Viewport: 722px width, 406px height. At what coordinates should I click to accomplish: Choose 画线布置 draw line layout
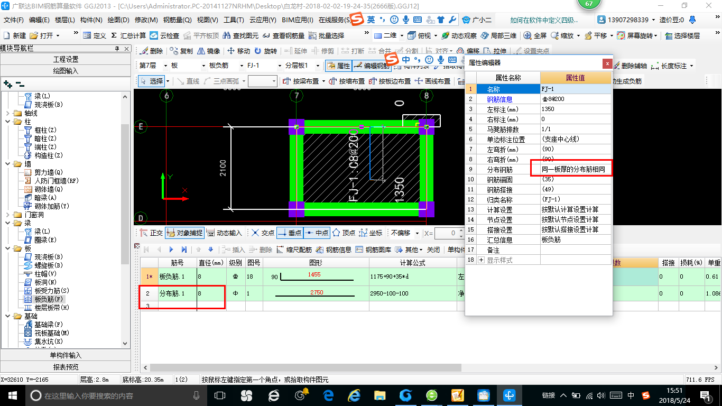point(433,81)
